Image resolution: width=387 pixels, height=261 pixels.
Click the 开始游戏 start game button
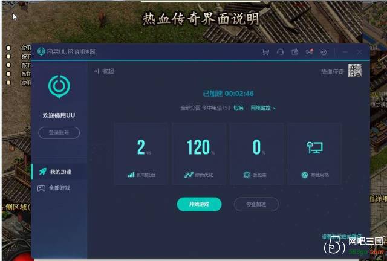click(199, 204)
